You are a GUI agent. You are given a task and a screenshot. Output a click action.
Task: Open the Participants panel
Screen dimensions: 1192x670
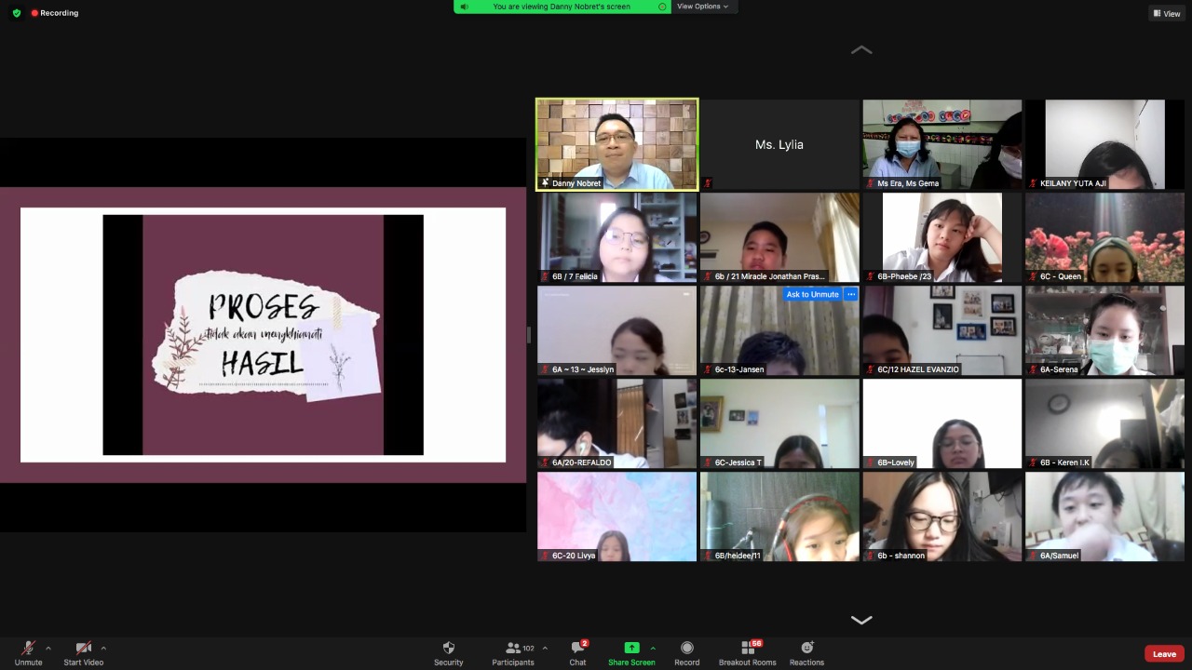tap(513, 648)
